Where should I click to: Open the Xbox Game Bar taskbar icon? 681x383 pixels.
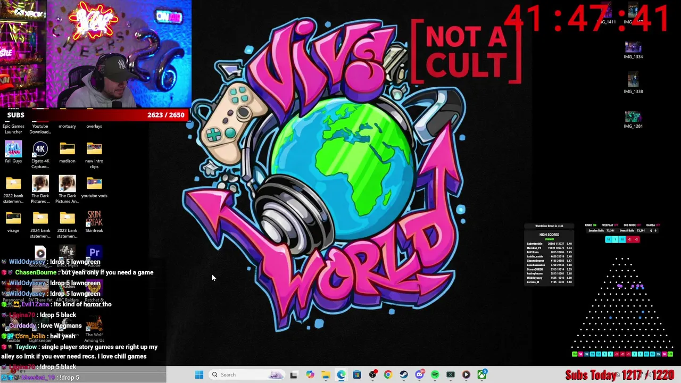coord(451,374)
